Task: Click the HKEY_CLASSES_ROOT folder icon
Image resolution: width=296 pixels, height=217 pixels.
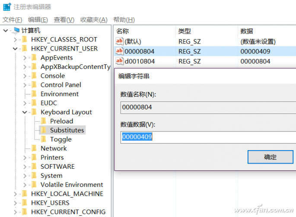Action: [x=24, y=40]
